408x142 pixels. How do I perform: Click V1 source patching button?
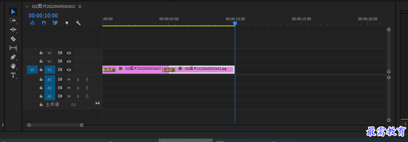point(32,70)
